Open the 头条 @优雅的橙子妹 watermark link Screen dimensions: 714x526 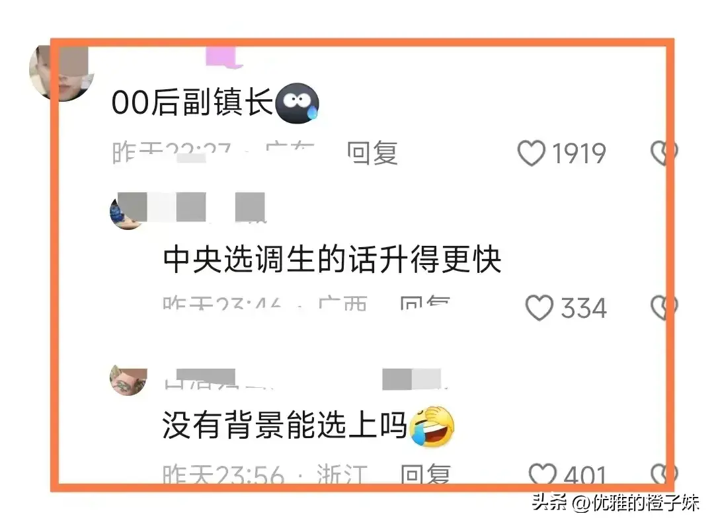[615, 503]
